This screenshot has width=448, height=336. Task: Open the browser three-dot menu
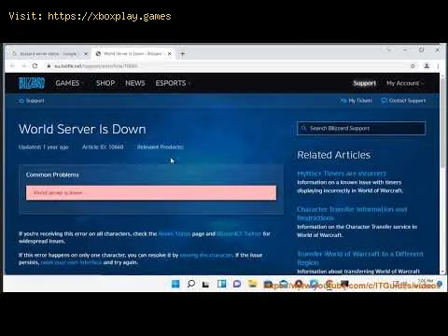pyautogui.click(x=438, y=66)
